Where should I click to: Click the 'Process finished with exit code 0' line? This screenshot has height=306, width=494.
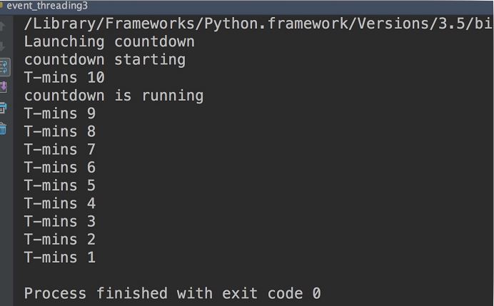coord(172,293)
